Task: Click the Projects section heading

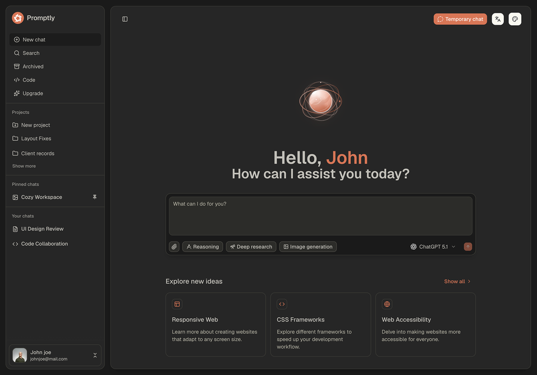Action: click(x=21, y=112)
